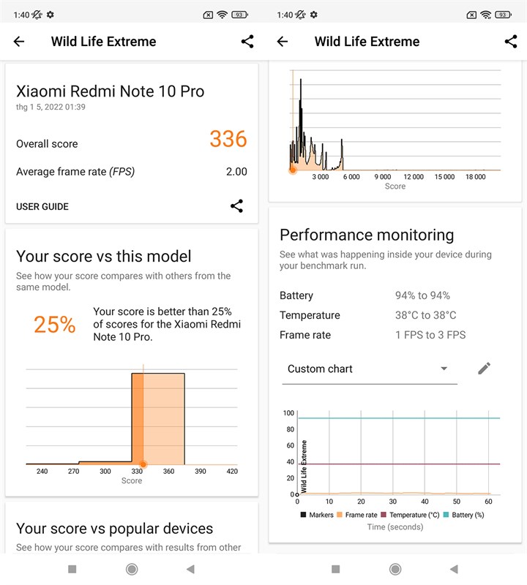
Task: Tap the back arrow on the left screen
Action: click(18, 42)
